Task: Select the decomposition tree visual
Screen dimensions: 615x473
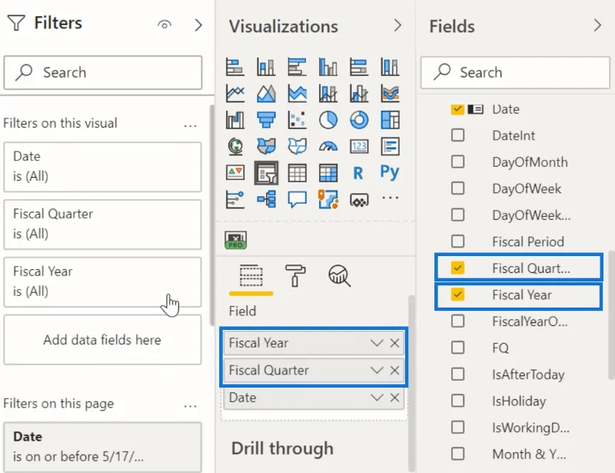Action: (x=266, y=199)
